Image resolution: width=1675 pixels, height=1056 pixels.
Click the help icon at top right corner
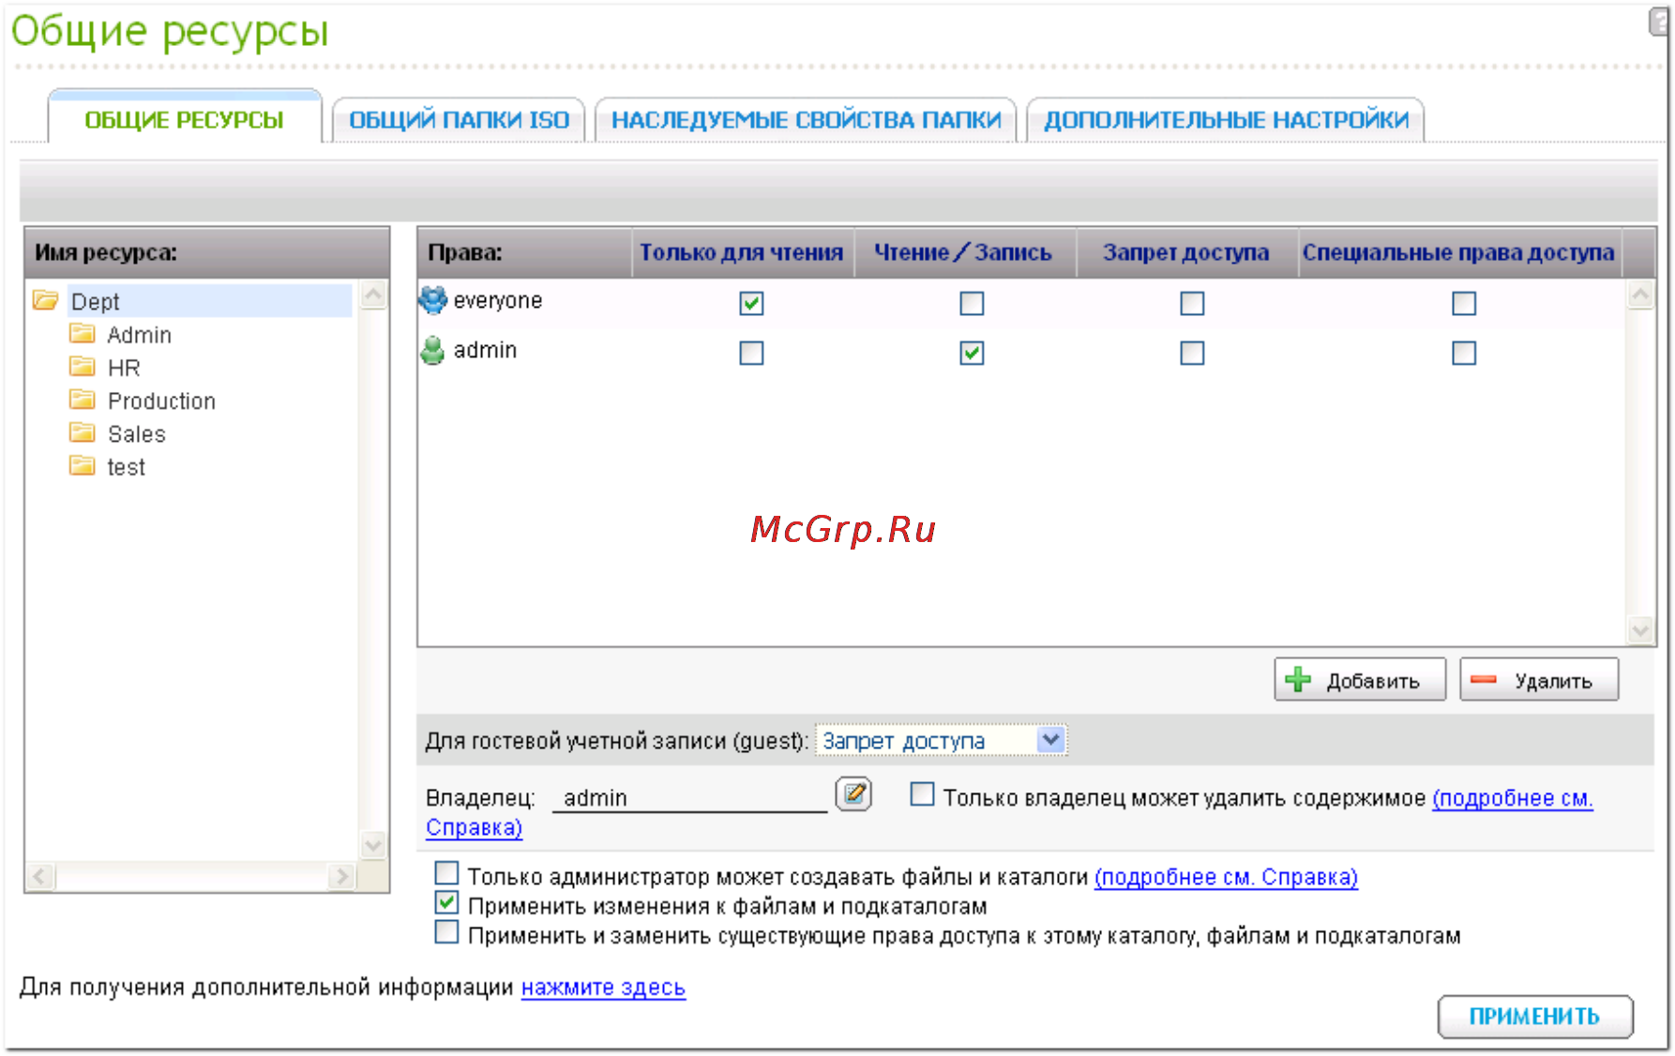pos(1659,21)
